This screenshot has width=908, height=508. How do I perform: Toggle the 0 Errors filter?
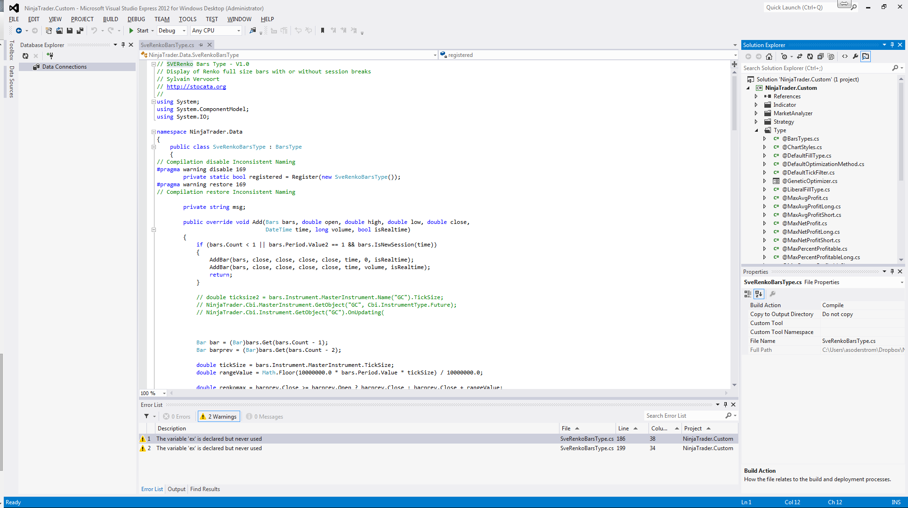point(177,417)
